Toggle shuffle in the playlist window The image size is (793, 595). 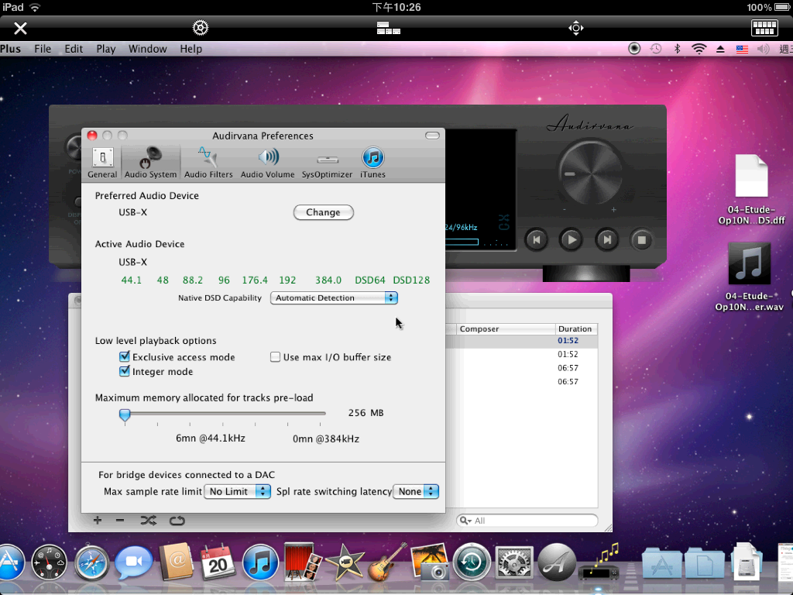click(x=148, y=520)
